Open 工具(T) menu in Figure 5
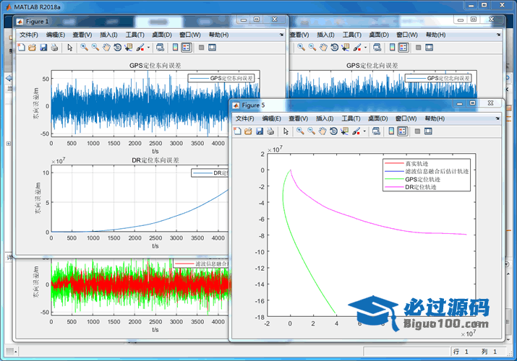This screenshot has height=361, width=517. click(351, 118)
